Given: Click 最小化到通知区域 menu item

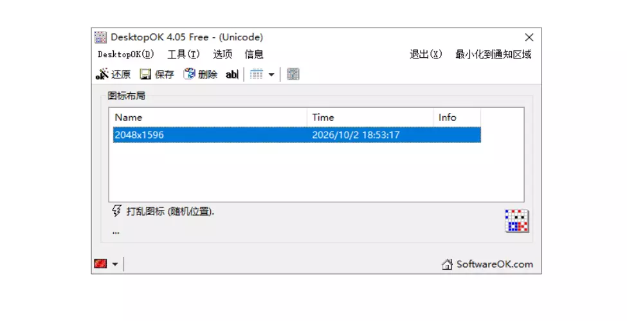Looking at the screenshot, I should [x=493, y=55].
